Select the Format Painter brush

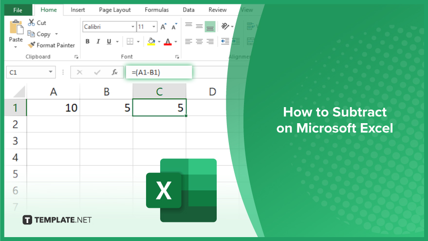point(31,45)
